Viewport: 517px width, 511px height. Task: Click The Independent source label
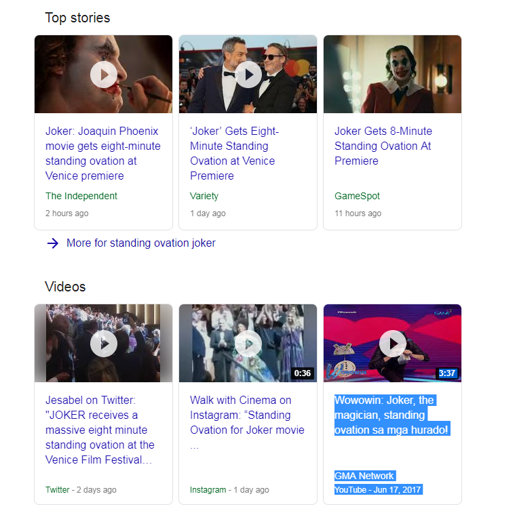[x=81, y=196]
